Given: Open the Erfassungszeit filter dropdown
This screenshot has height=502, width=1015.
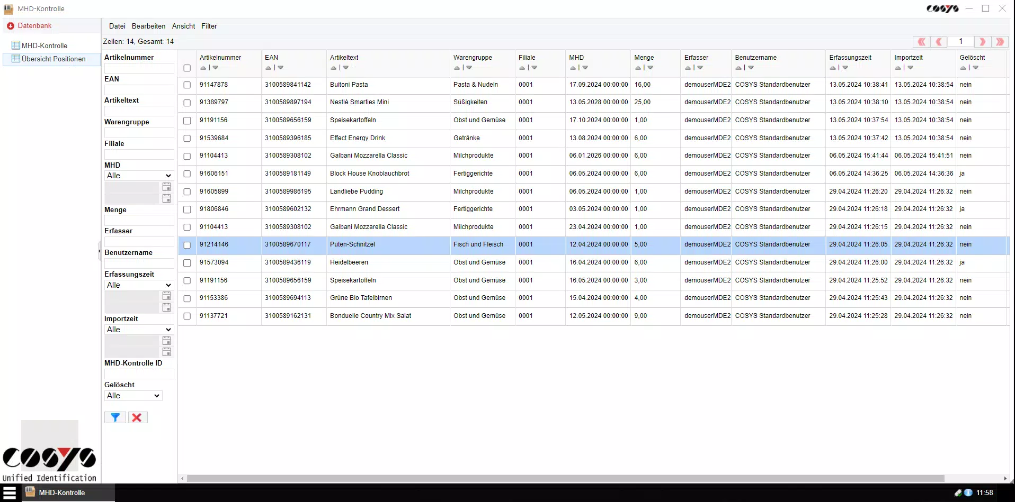Looking at the screenshot, I should (139, 285).
